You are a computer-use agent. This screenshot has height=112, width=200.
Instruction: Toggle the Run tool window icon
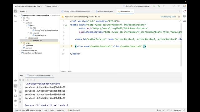point(15,86)
